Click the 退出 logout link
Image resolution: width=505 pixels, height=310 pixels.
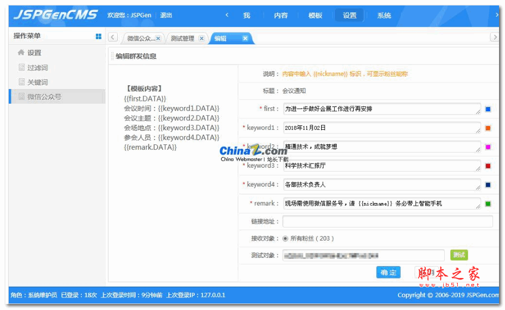click(166, 15)
